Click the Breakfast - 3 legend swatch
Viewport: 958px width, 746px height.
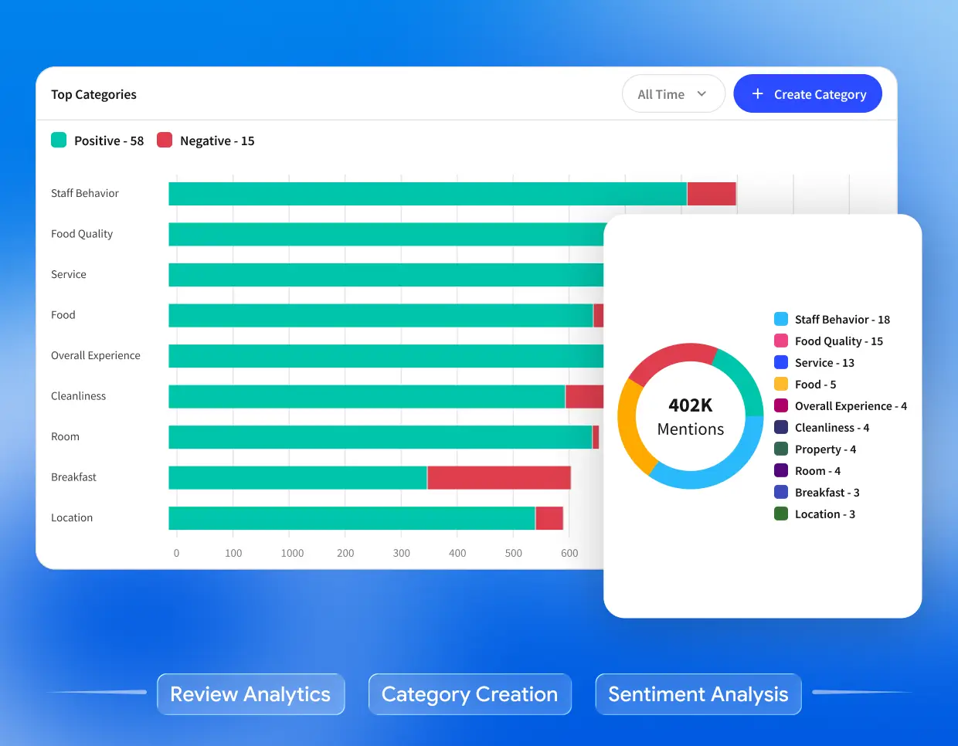click(x=781, y=492)
